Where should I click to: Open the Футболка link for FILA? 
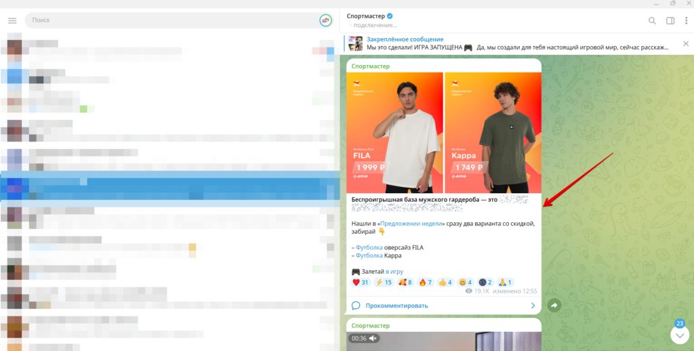tap(369, 247)
